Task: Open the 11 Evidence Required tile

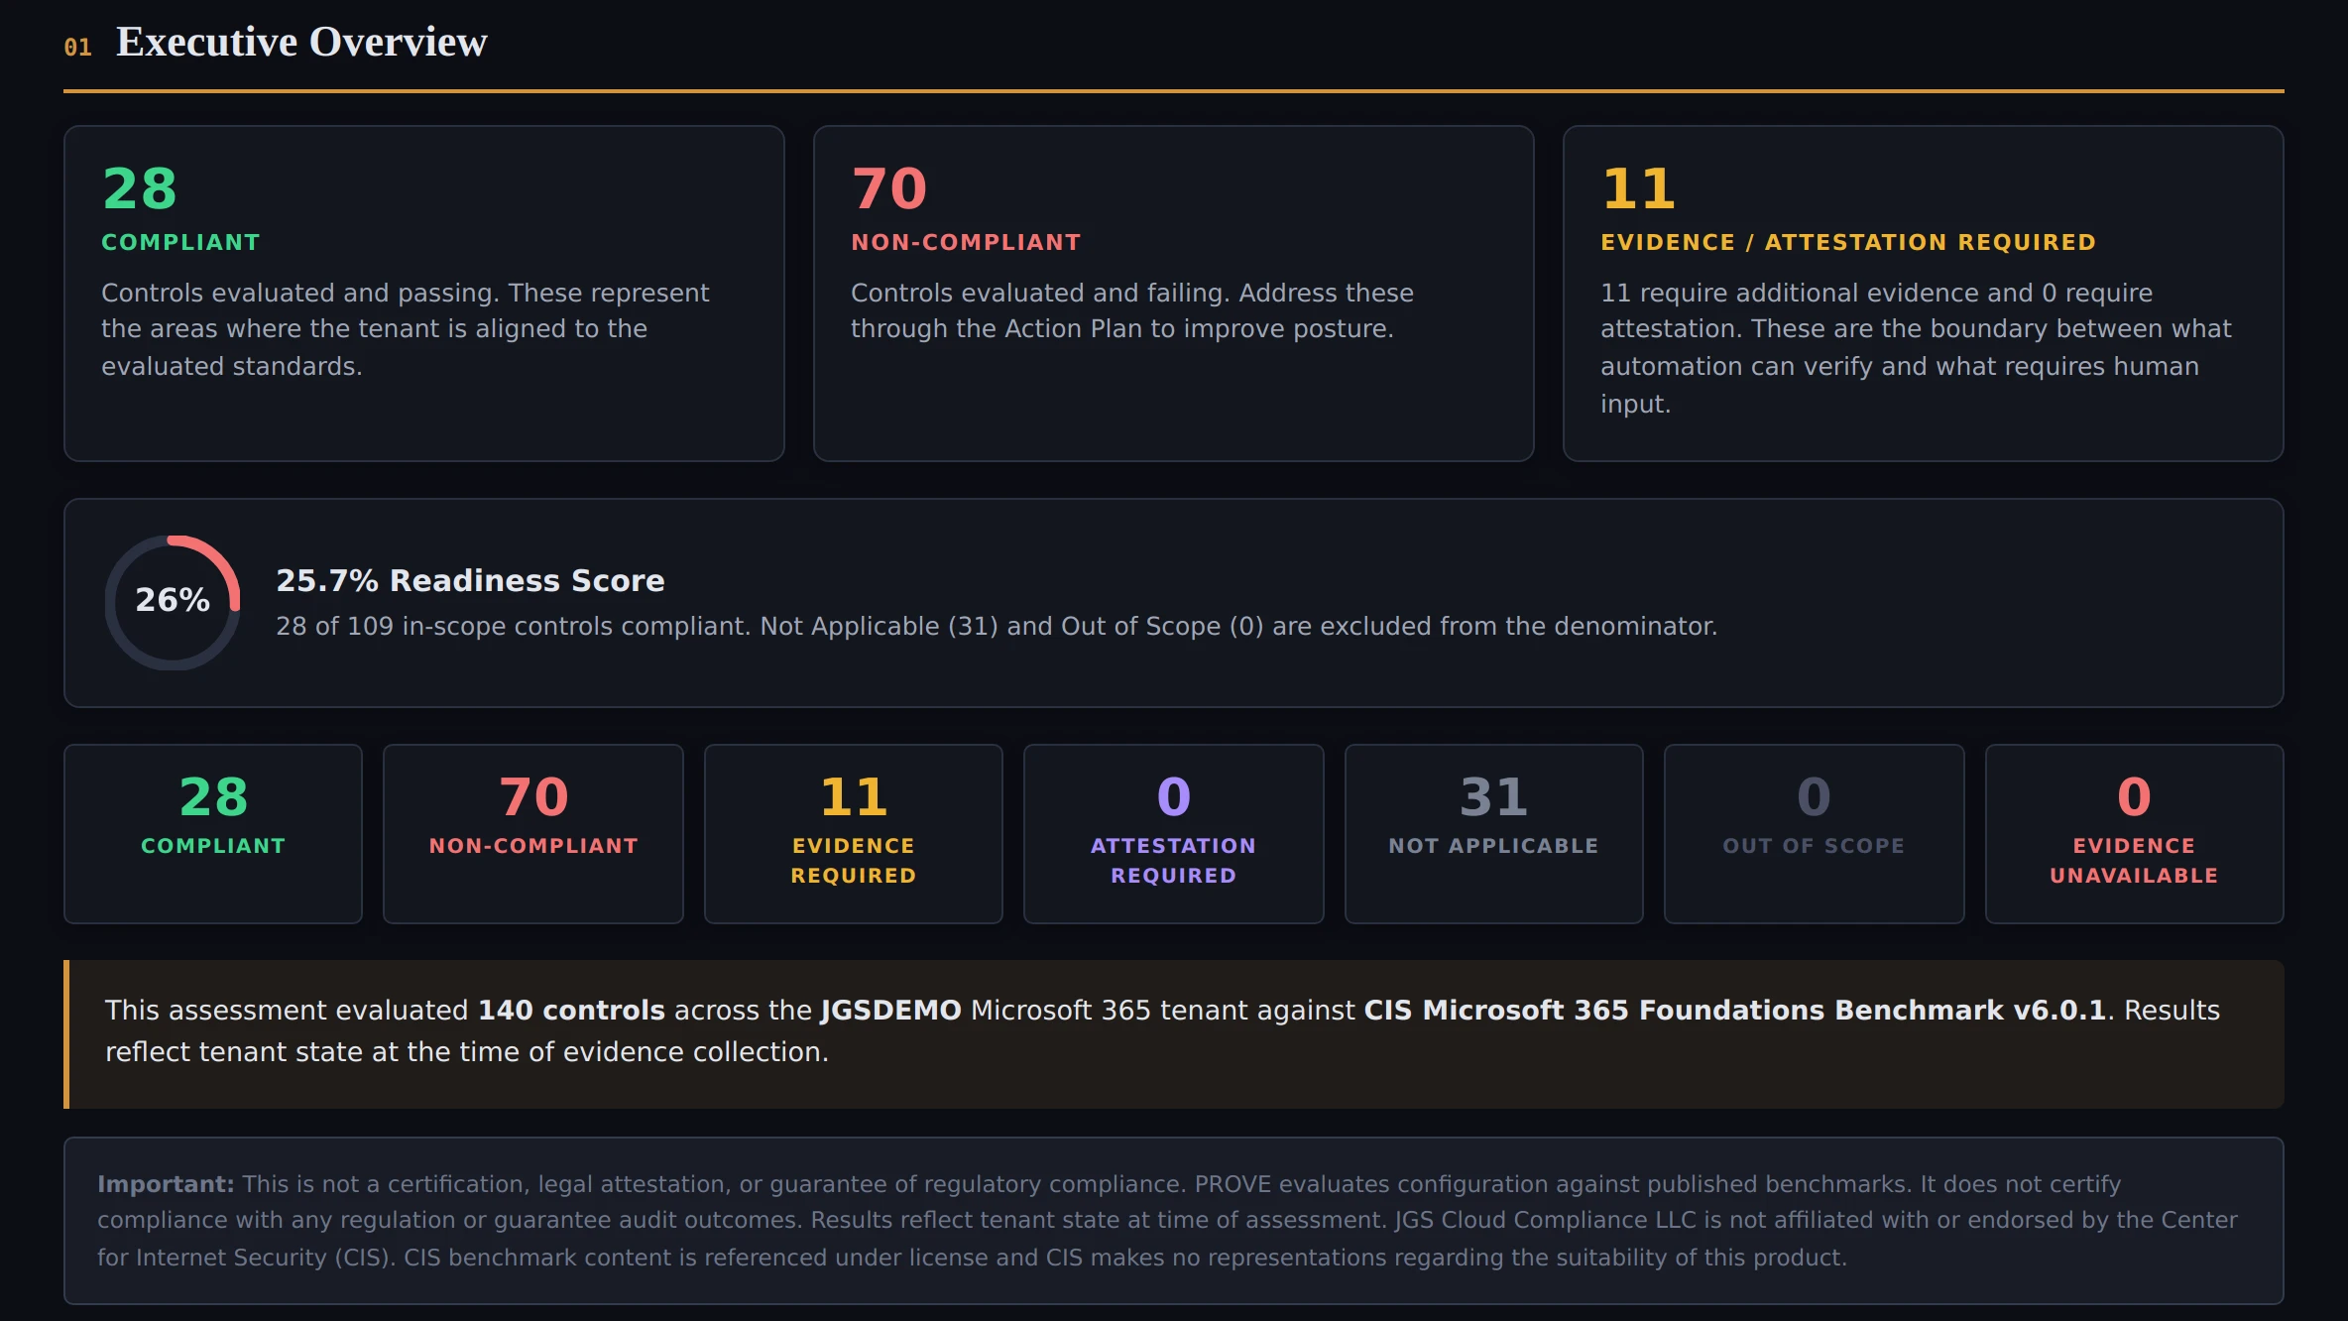Action: coord(853,833)
